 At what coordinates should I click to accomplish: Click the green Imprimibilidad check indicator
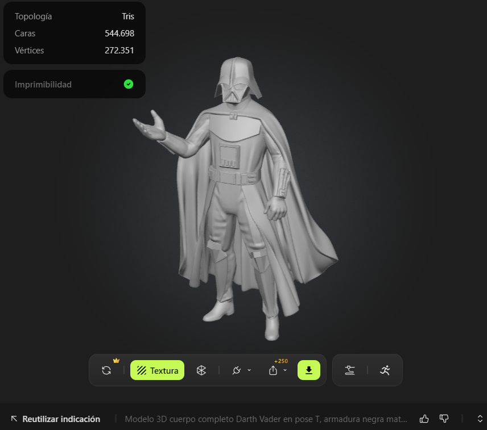pos(129,84)
